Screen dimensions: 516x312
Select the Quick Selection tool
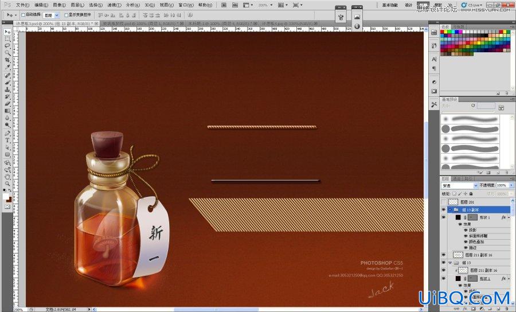pos(7,53)
